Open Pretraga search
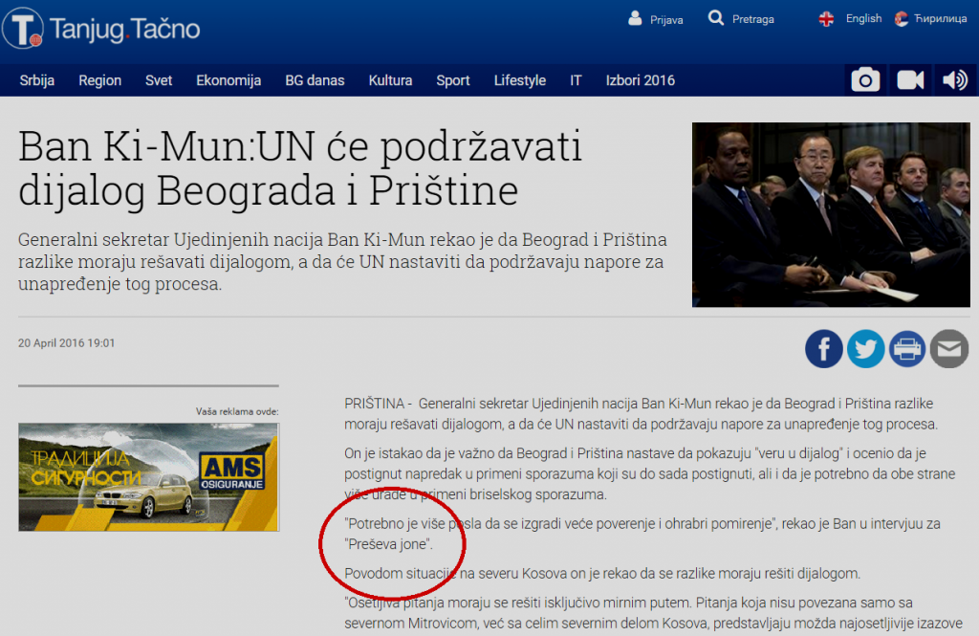979x636 pixels. point(741,19)
